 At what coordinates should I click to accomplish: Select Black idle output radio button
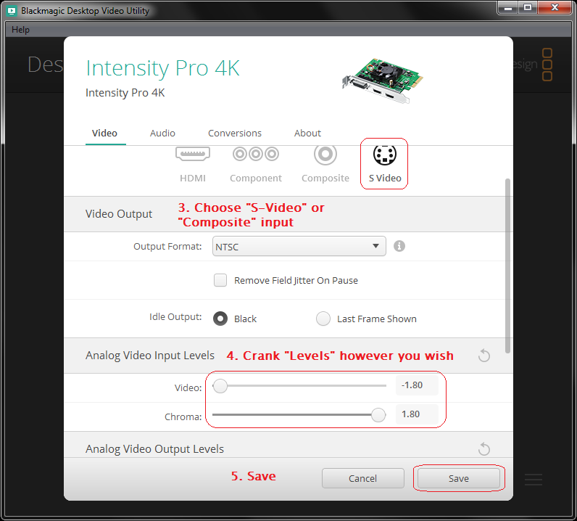click(x=220, y=319)
